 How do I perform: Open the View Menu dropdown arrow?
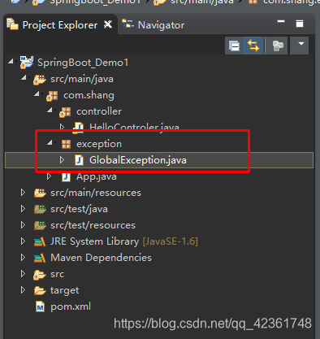click(x=301, y=44)
